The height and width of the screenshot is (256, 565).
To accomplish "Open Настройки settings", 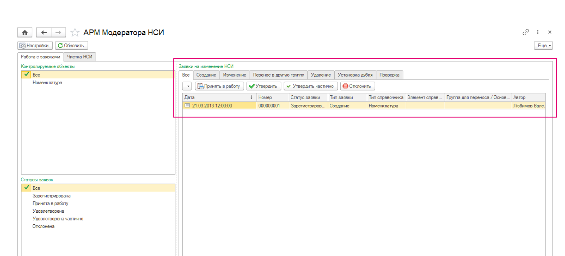I will [35, 46].
